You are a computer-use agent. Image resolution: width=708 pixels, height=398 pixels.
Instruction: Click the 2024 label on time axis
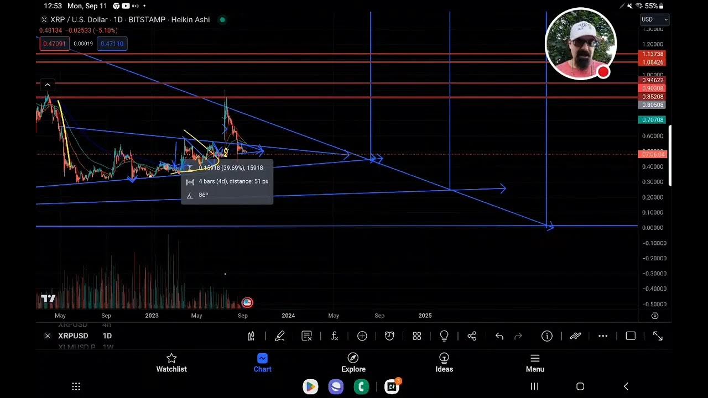[288, 316]
